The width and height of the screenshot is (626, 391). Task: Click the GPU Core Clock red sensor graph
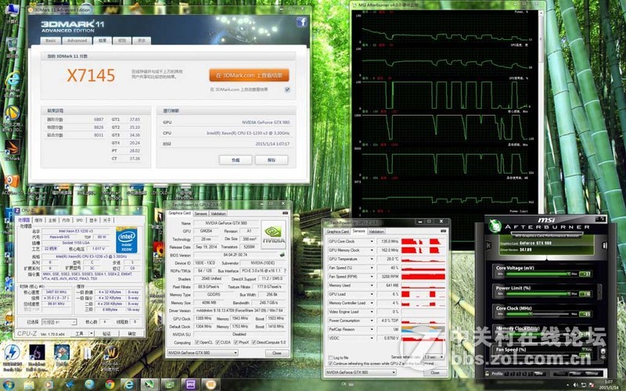[x=423, y=242]
